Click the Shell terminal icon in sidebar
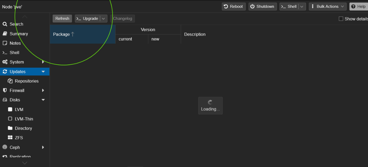This screenshot has width=368, height=167. pos(5,52)
